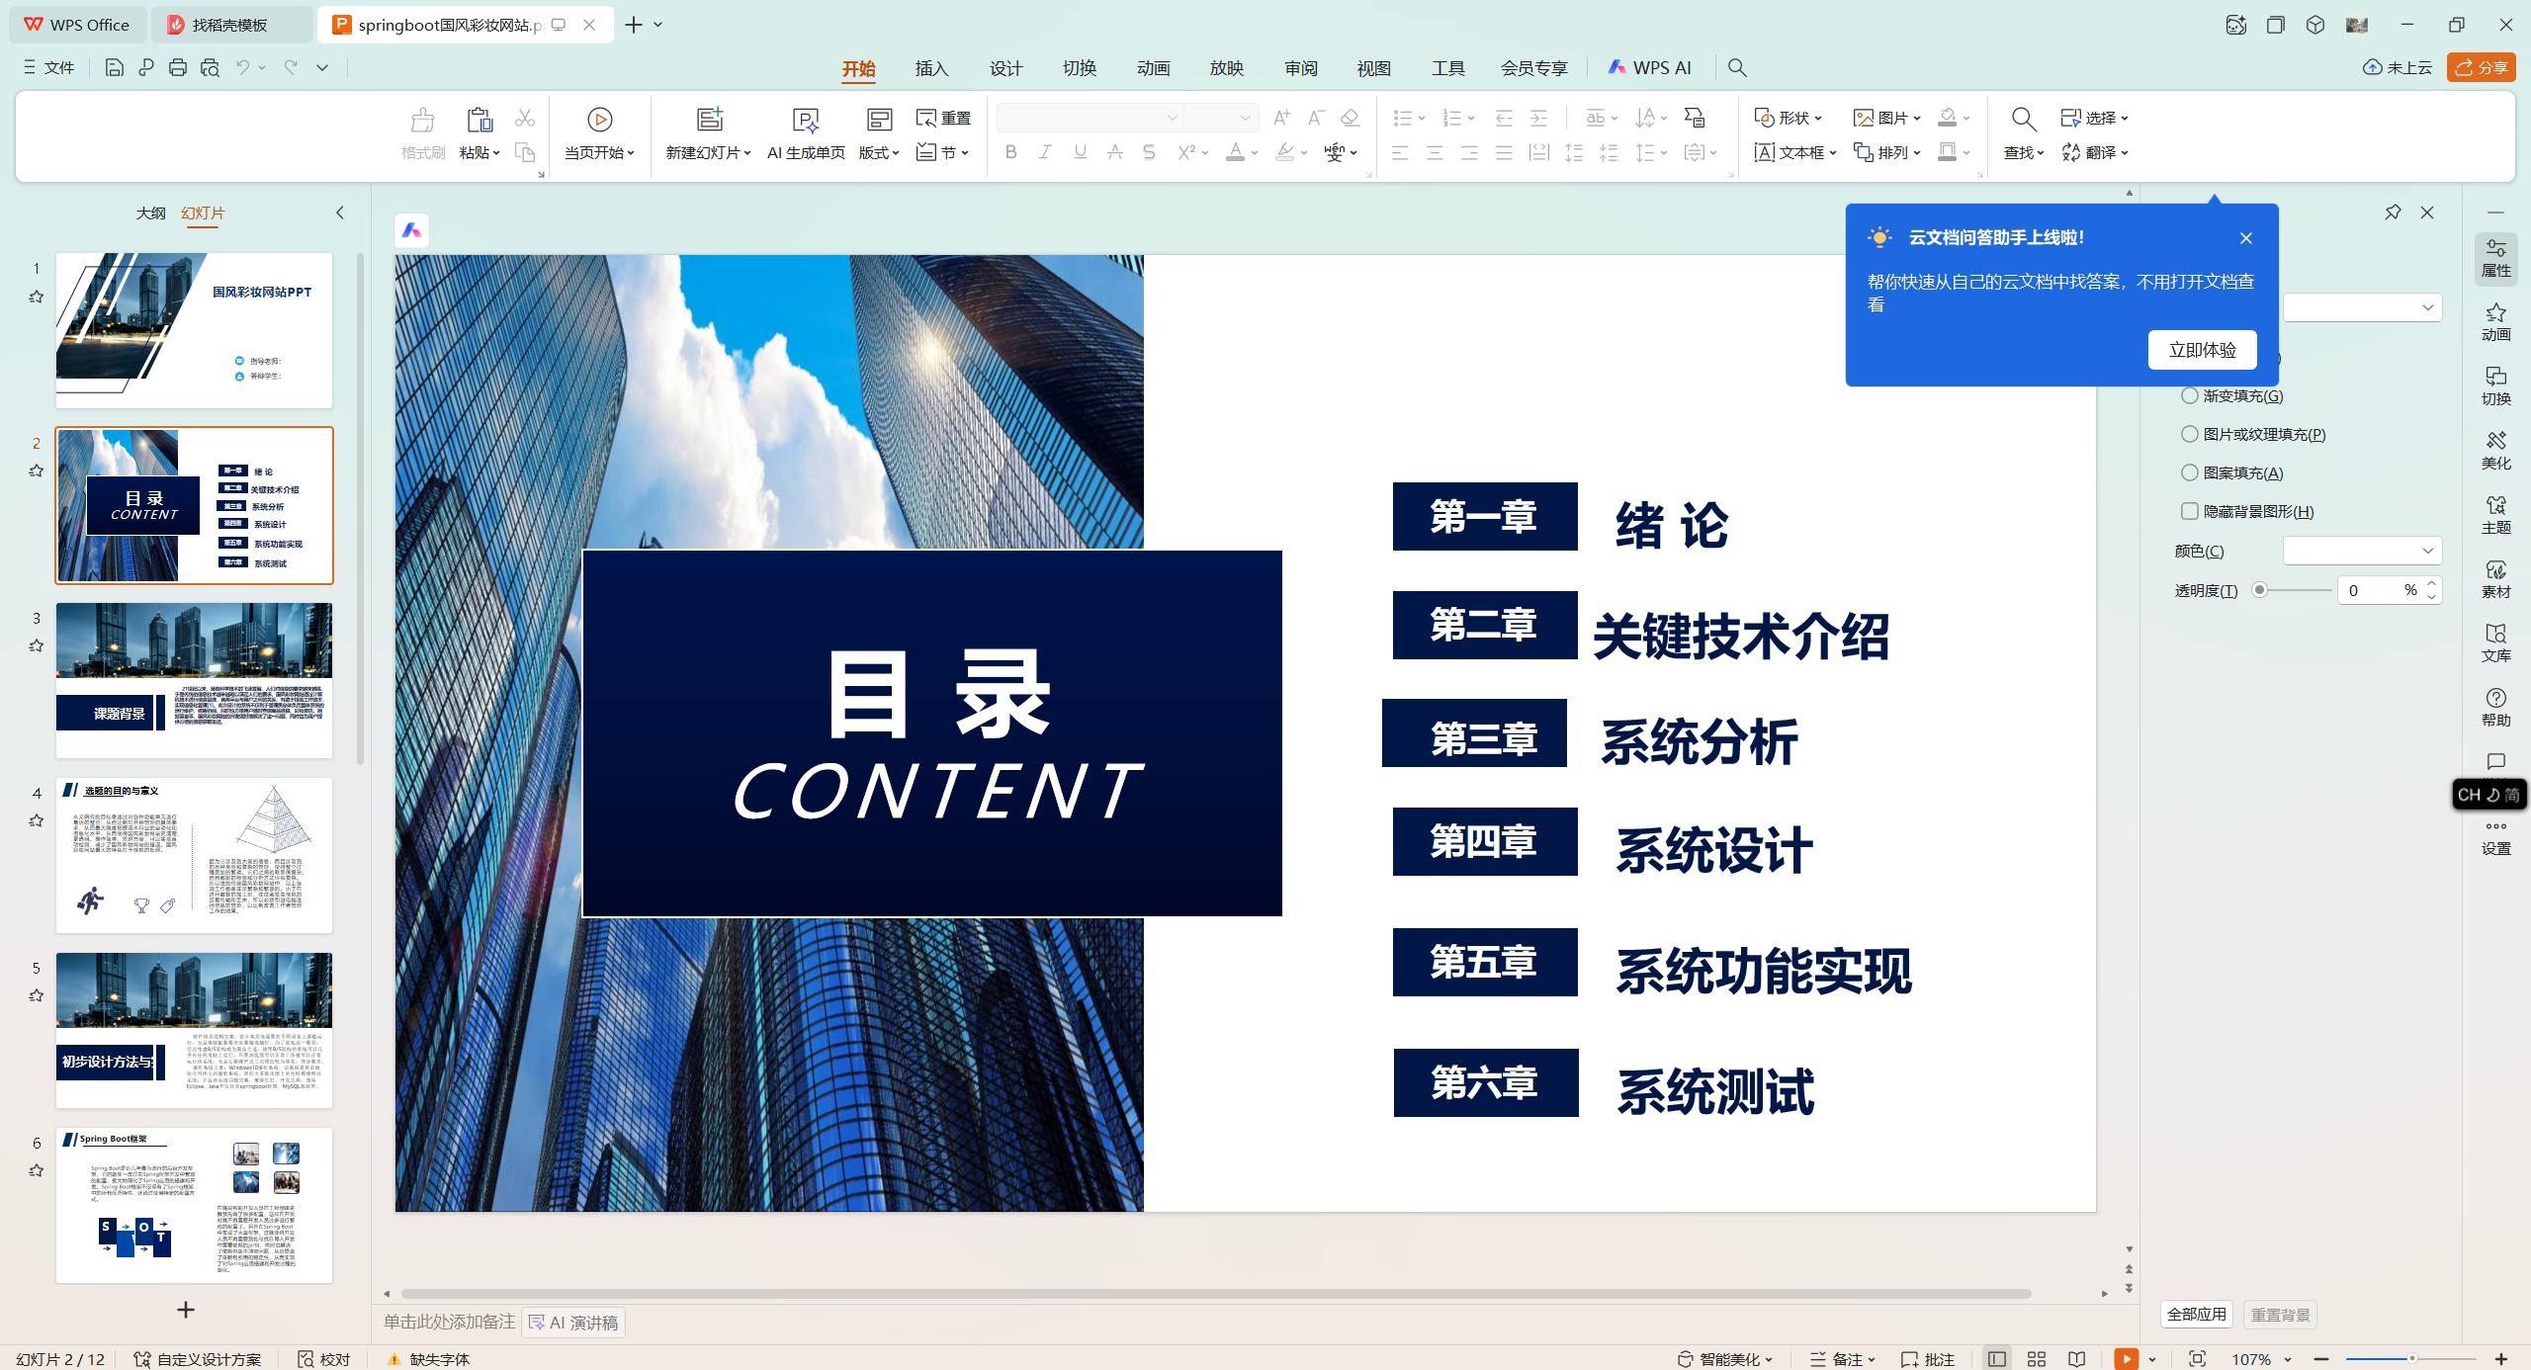Screen dimensions: 2531x1370
Task: Select the 图案填充 radio button
Action: (2189, 472)
